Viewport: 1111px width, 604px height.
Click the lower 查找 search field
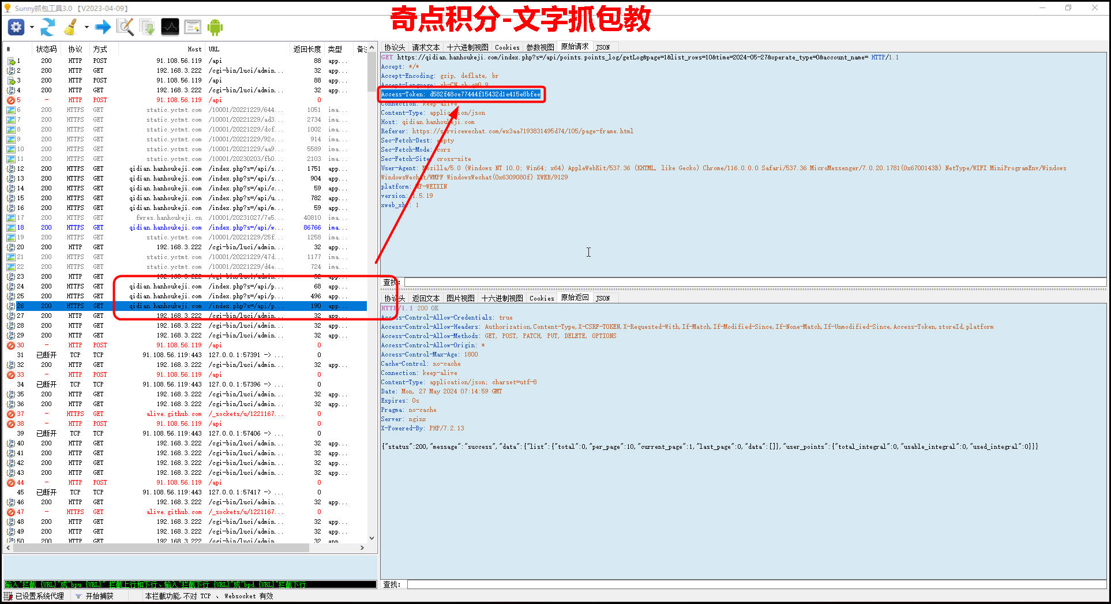tap(757, 584)
